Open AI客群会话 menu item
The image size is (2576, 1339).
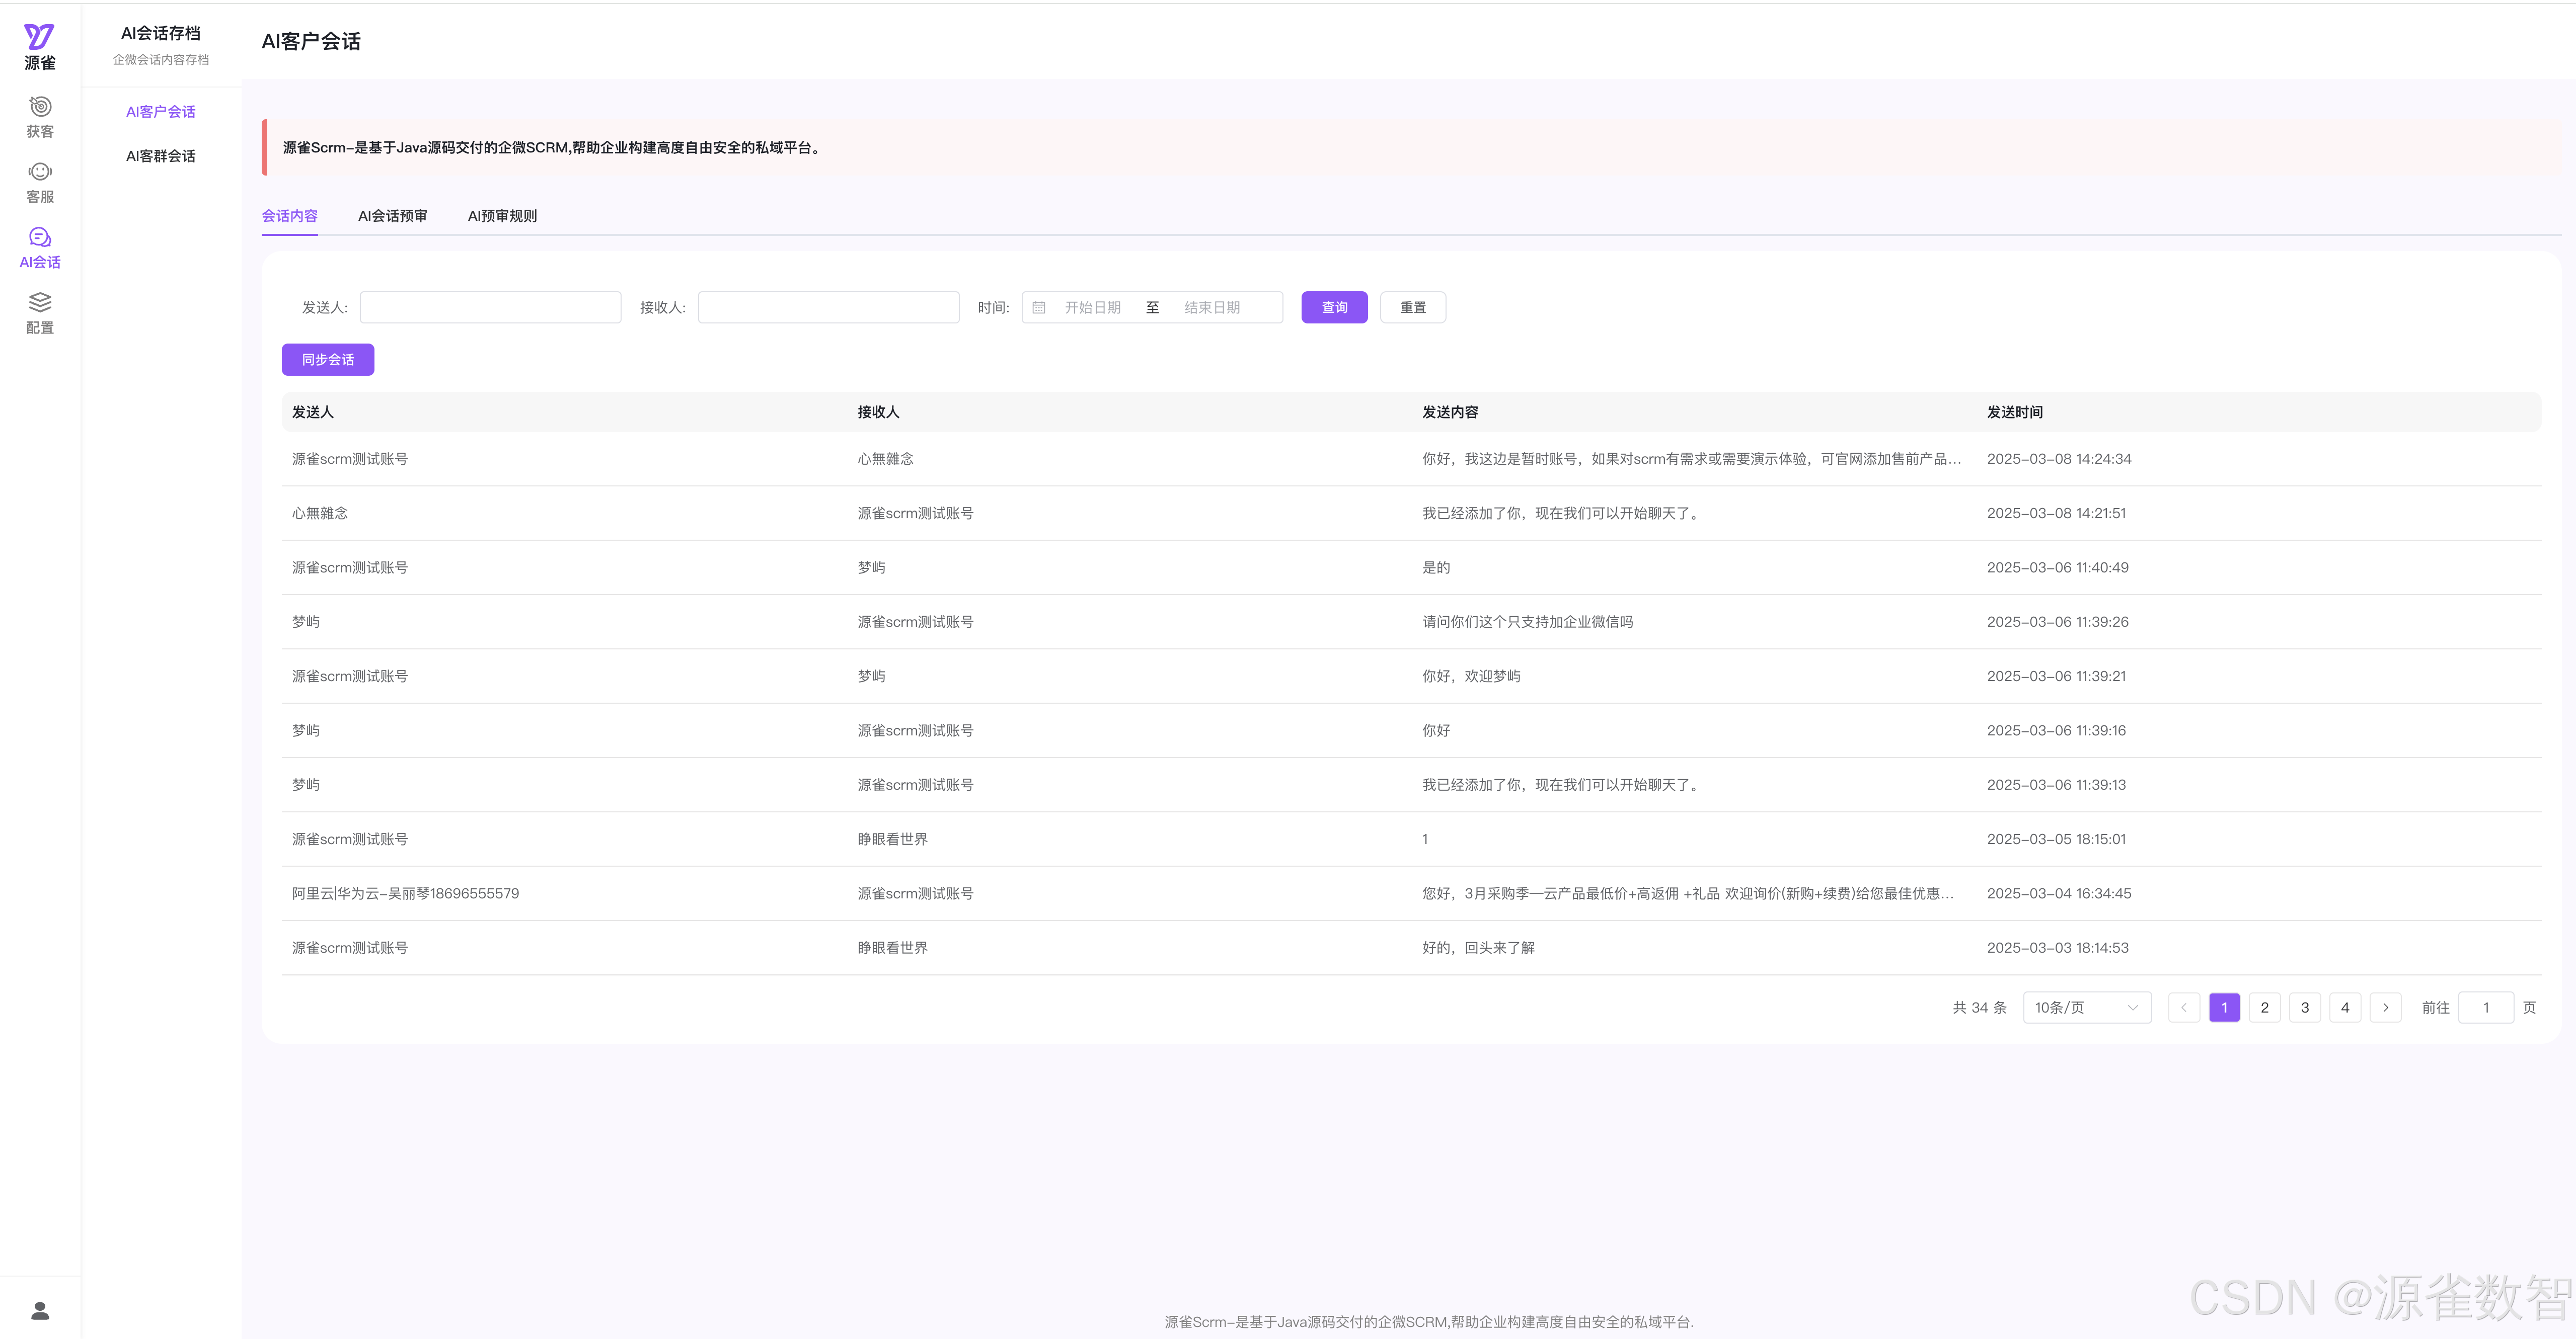tap(161, 156)
